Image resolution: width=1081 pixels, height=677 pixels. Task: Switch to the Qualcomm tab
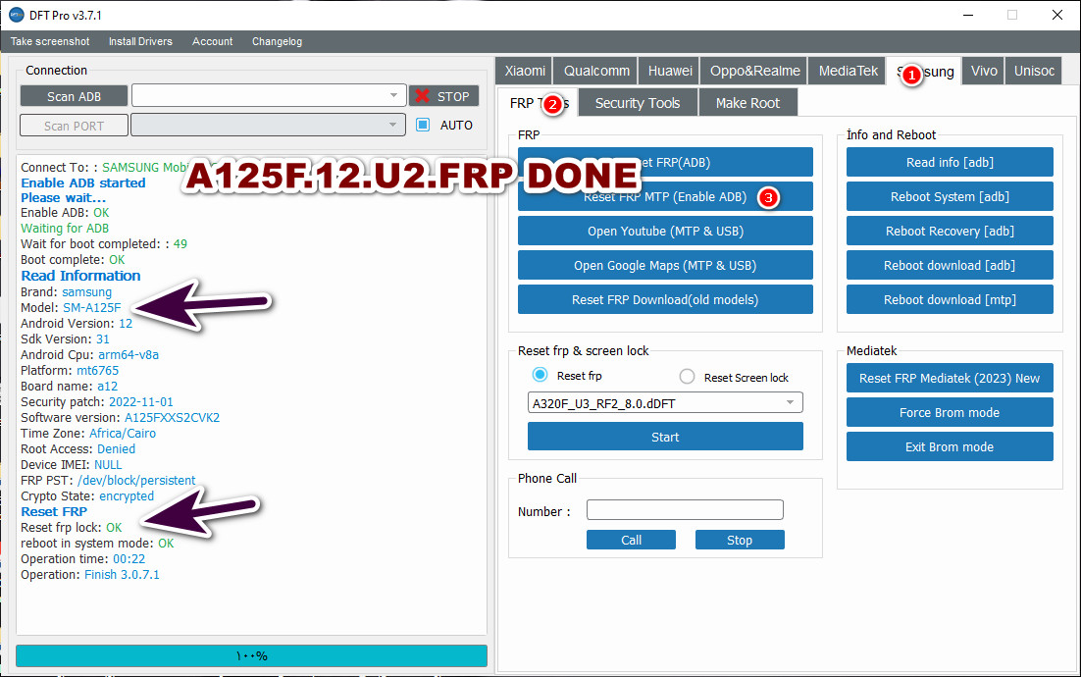[x=594, y=70]
